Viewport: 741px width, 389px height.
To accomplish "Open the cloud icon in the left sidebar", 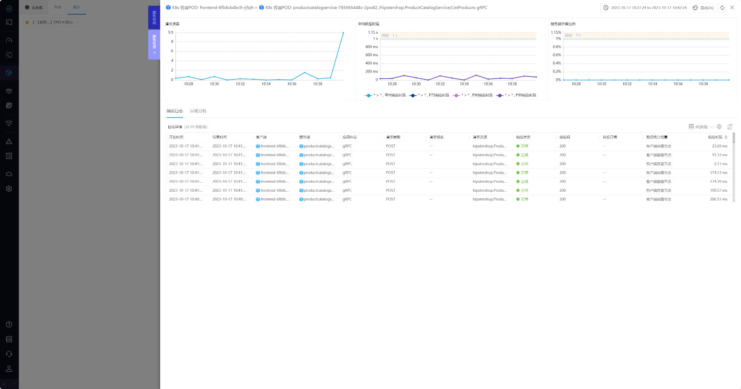I will 9,174.
